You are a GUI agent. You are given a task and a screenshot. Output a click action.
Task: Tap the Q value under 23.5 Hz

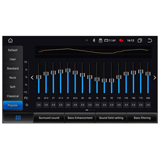[46, 105]
